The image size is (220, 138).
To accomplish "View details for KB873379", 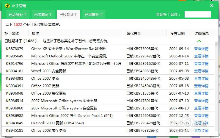I will point(201,49).
